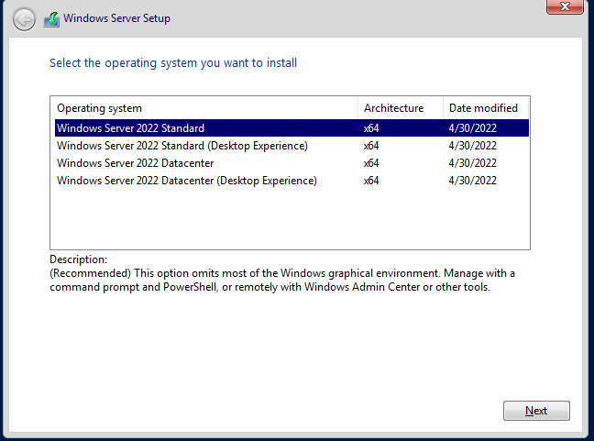Click x64 in the Standard row
The width and height of the screenshot is (594, 441).
[x=371, y=128]
